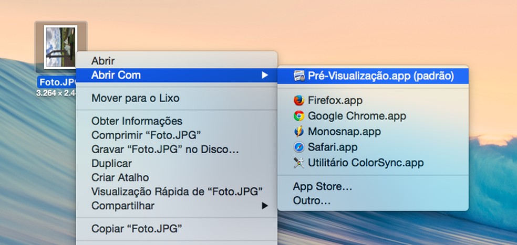Image resolution: width=517 pixels, height=245 pixels.
Task: Select Comprimir “Foto.JPG”
Action: [177, 135]
